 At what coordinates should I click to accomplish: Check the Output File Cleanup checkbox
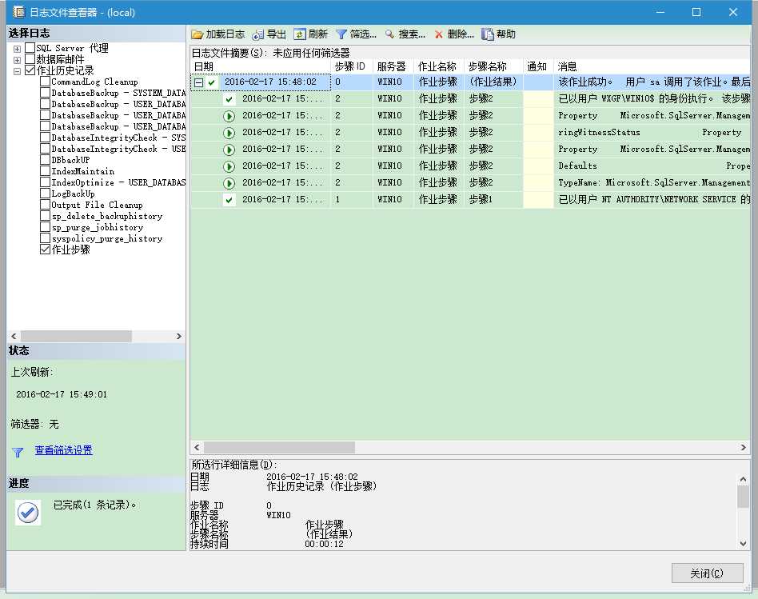(x=45, y=205)
